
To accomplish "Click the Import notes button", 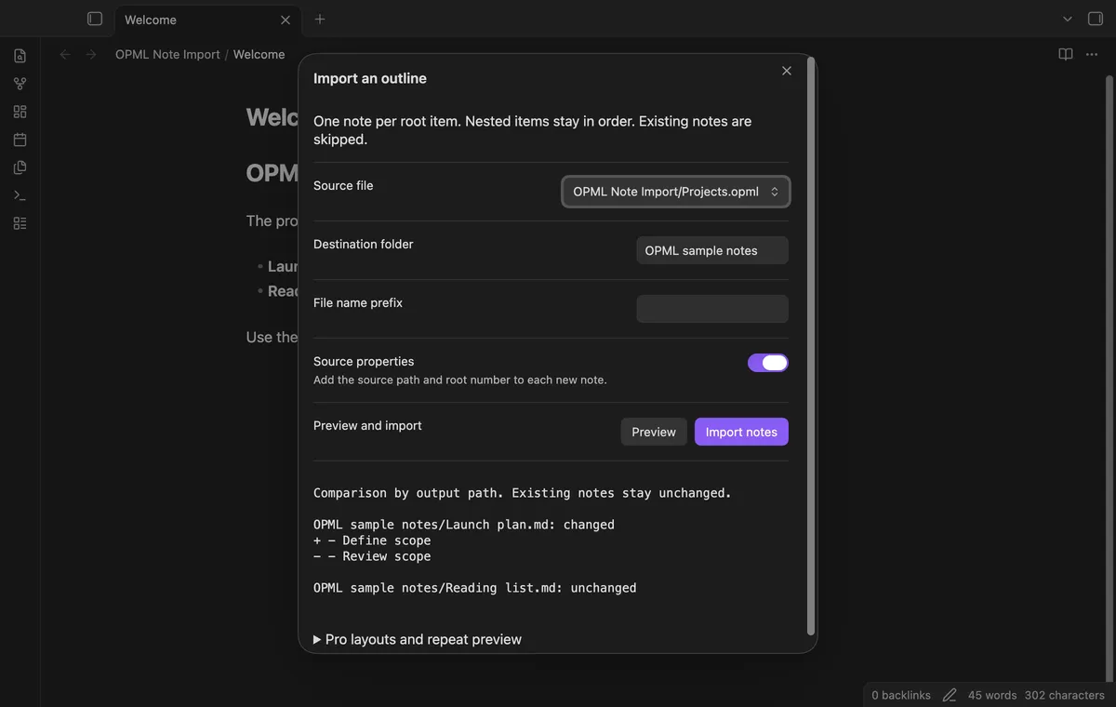I will point(741,432).
